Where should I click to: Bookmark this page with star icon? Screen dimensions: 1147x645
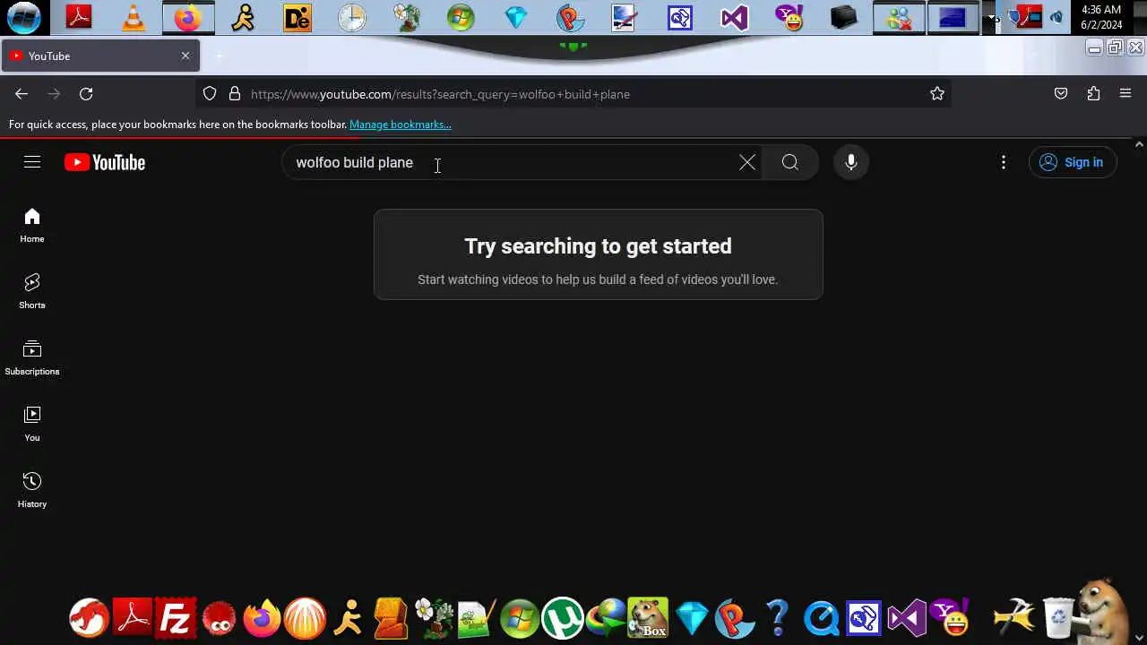[937, 94]
